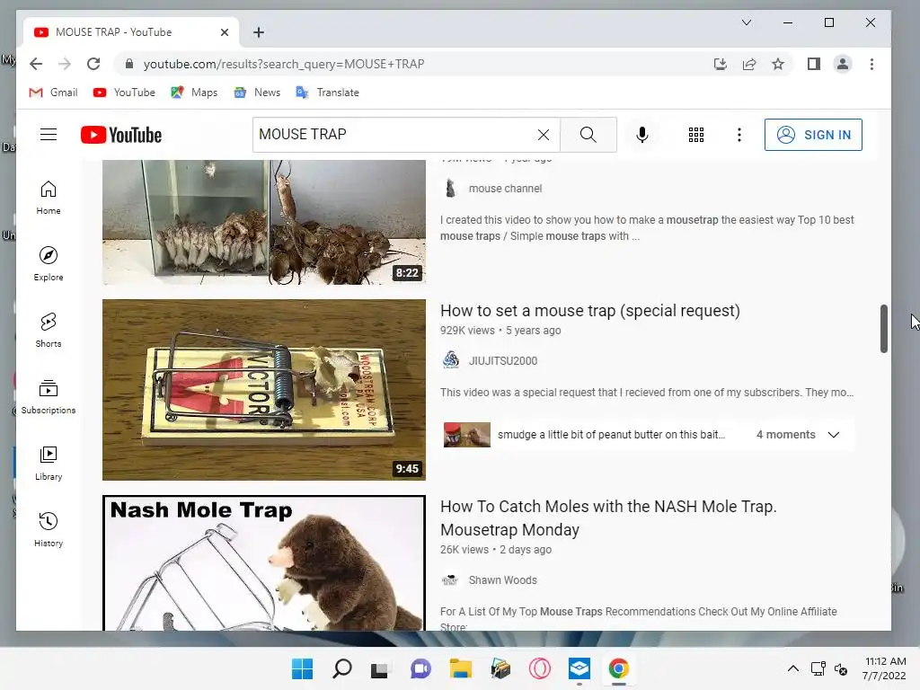Close the MOUSE TRAP tab
This screenshot has height=690, width=920.
pyautogui.click(x=224, y=32)
